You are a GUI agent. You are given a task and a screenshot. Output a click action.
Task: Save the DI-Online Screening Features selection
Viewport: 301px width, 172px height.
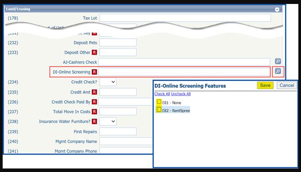(265, 85)
